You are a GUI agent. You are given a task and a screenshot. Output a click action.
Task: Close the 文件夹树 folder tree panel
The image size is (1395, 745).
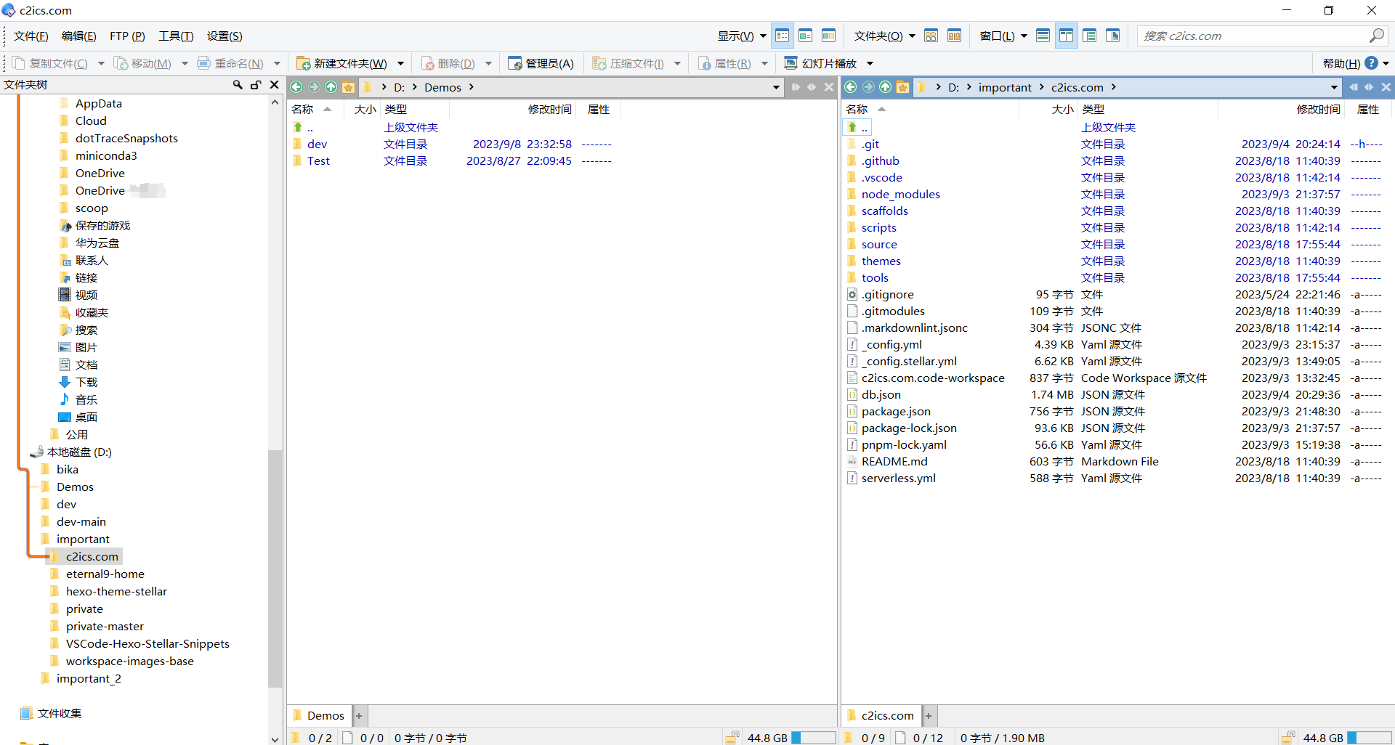(275, 85)
